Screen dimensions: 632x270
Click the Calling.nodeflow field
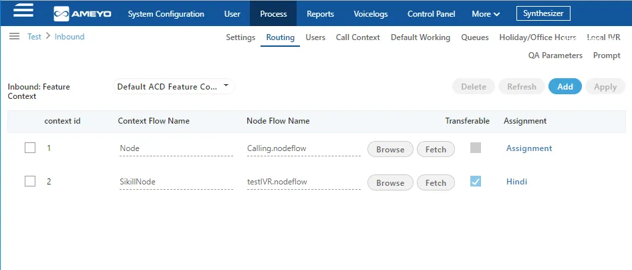(x=303, y=149)
